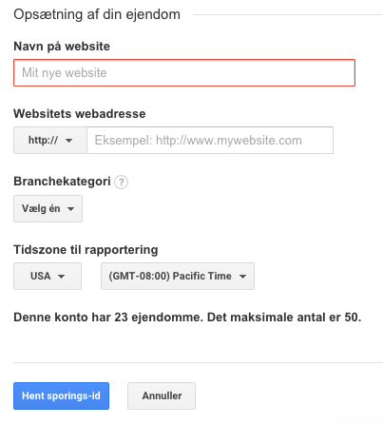Click the Det maksimale antal er 50 text
383x424 pixels.
(284, 318)
